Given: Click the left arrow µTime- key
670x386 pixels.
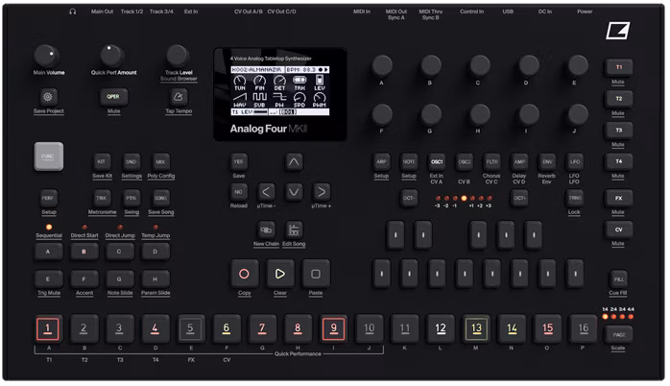Looking at the screenshot, I should point(266,192).
